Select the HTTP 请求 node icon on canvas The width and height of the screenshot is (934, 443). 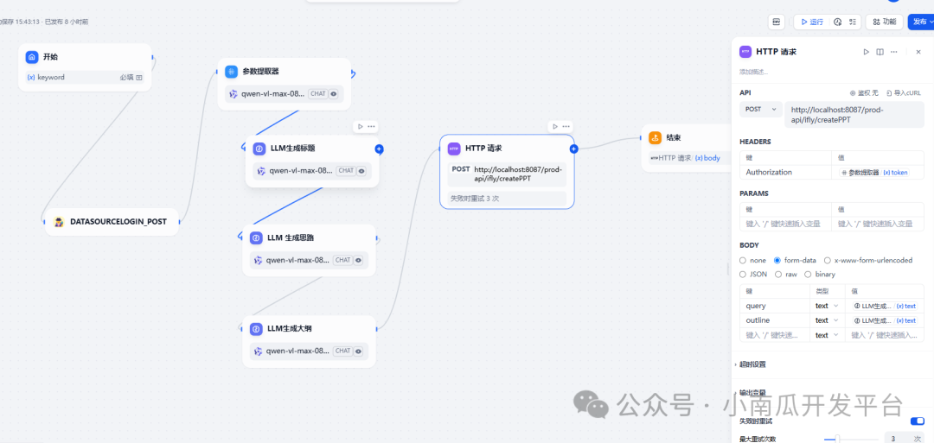click(x=454, y=149)
